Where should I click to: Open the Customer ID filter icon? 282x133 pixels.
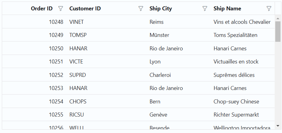[x=141, y=9]
